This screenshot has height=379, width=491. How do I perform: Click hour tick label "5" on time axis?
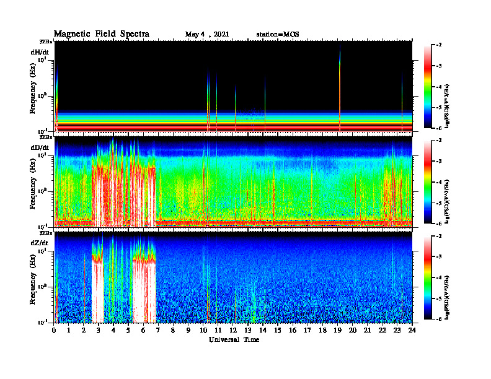128,330
